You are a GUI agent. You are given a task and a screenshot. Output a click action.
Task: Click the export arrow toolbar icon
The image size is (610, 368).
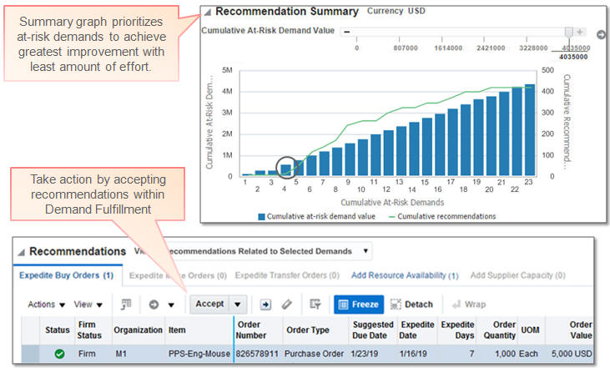[x=265, y=305]
